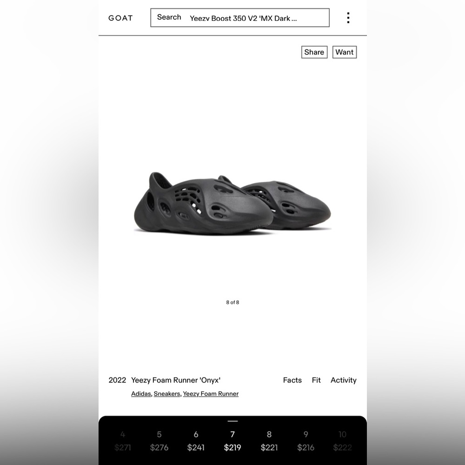Choose size 9 for $216
Viewport: 465px width, 465px height.
coord(306,441)
